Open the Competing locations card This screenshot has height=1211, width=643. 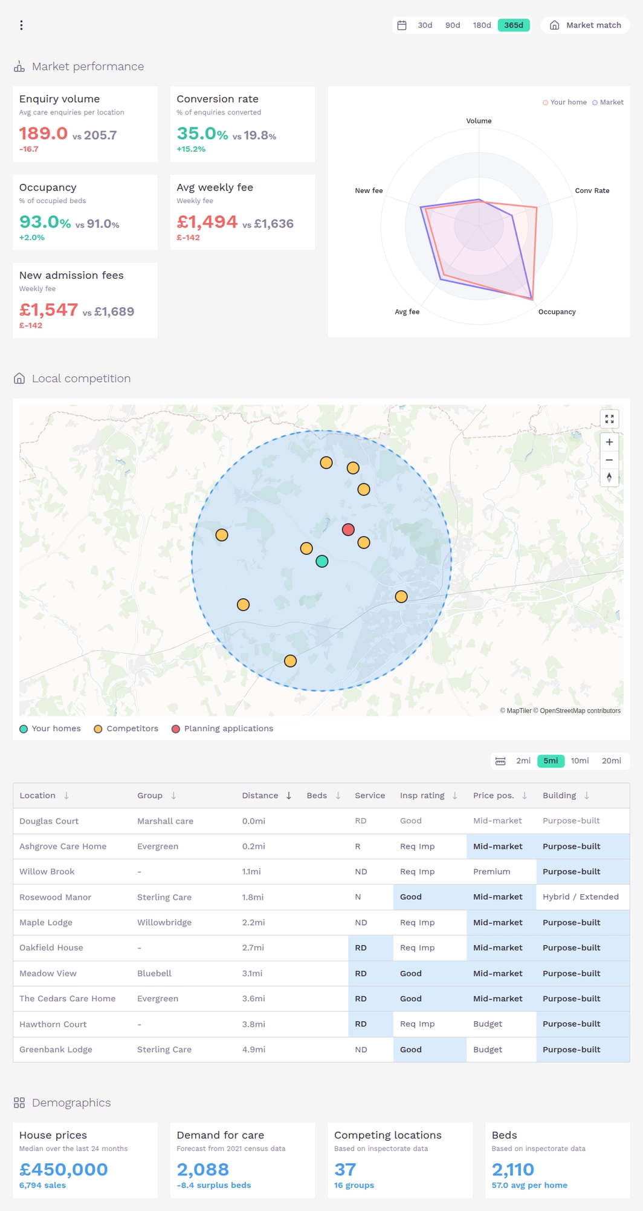(x=400, y=1160)
